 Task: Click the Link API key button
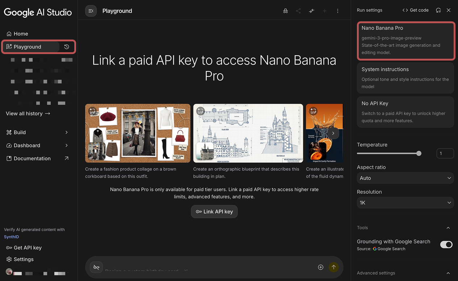pos(214,212)
